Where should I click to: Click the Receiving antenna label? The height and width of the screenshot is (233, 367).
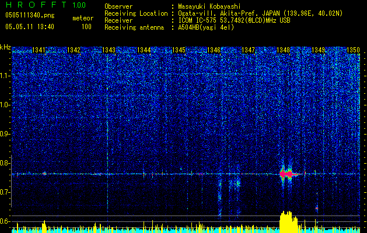[x=134, y=27]
